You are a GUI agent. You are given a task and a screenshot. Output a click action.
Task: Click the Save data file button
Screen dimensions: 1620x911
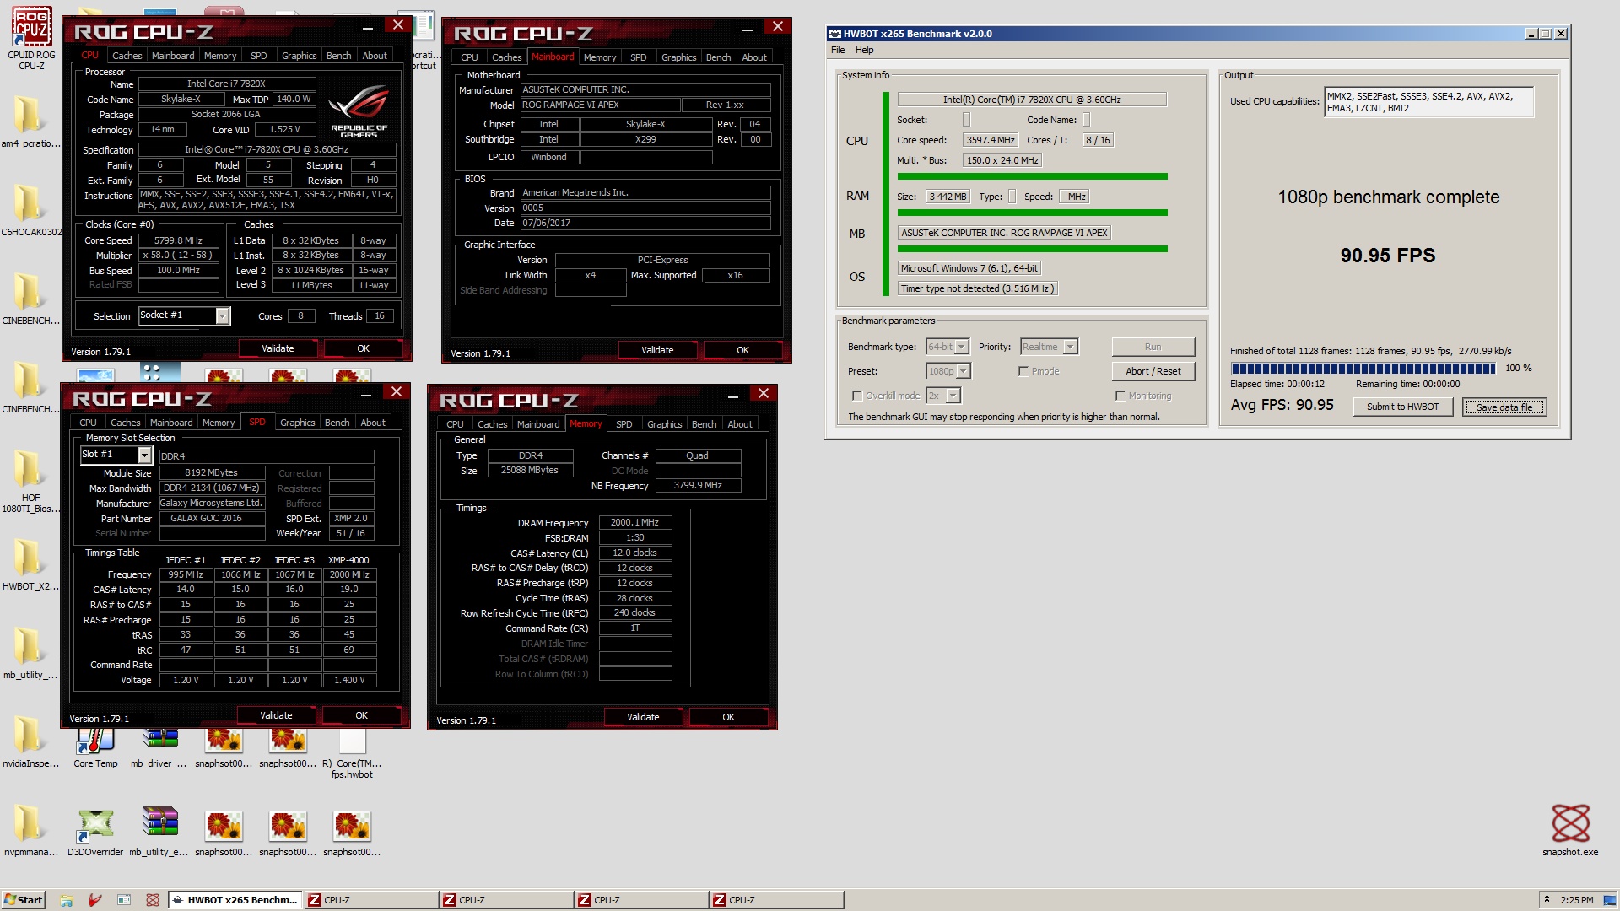point(1504,407)
